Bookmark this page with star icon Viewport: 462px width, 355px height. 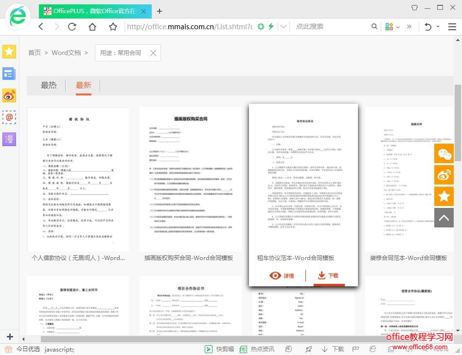(113, 27)
